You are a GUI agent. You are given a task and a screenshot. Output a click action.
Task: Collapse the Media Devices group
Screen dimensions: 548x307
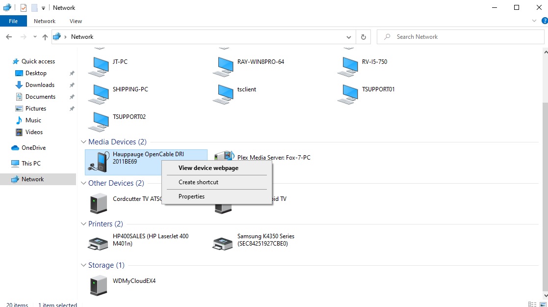(x=83, y=142)
